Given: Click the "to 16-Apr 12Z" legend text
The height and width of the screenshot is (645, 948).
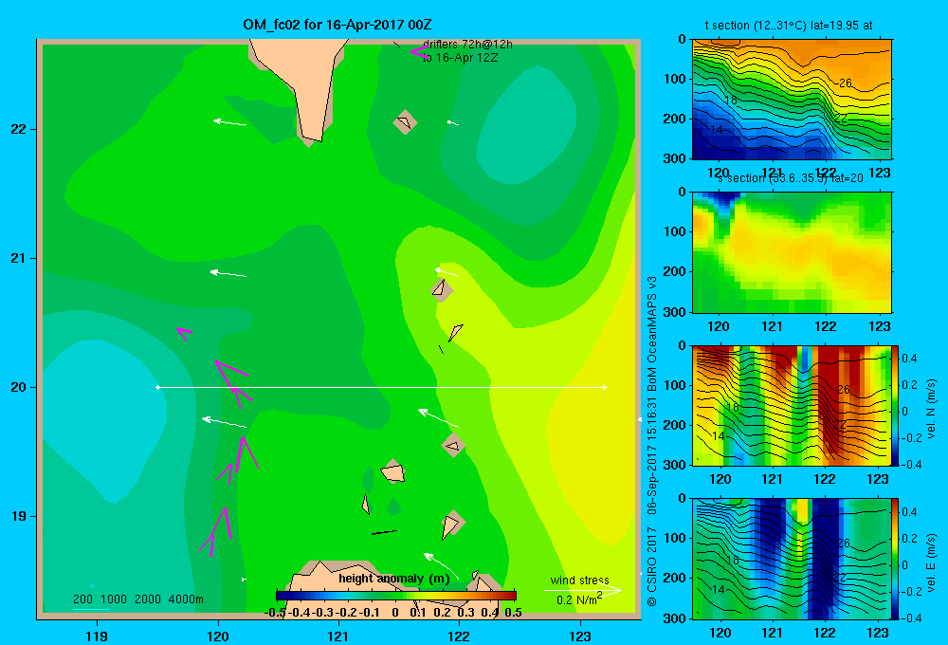Looking at the screenshot, I should click(x=461, y=58).
